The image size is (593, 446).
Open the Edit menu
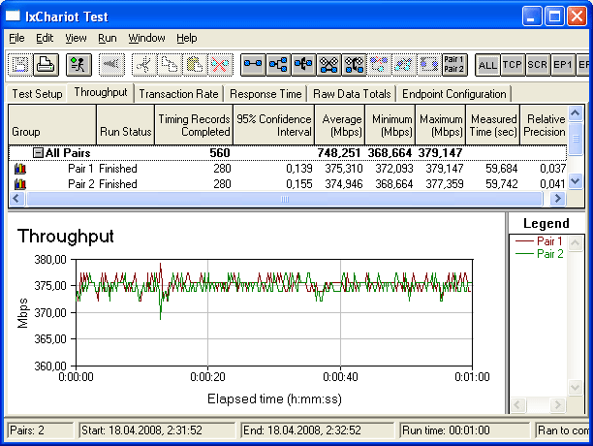[45, 38]
